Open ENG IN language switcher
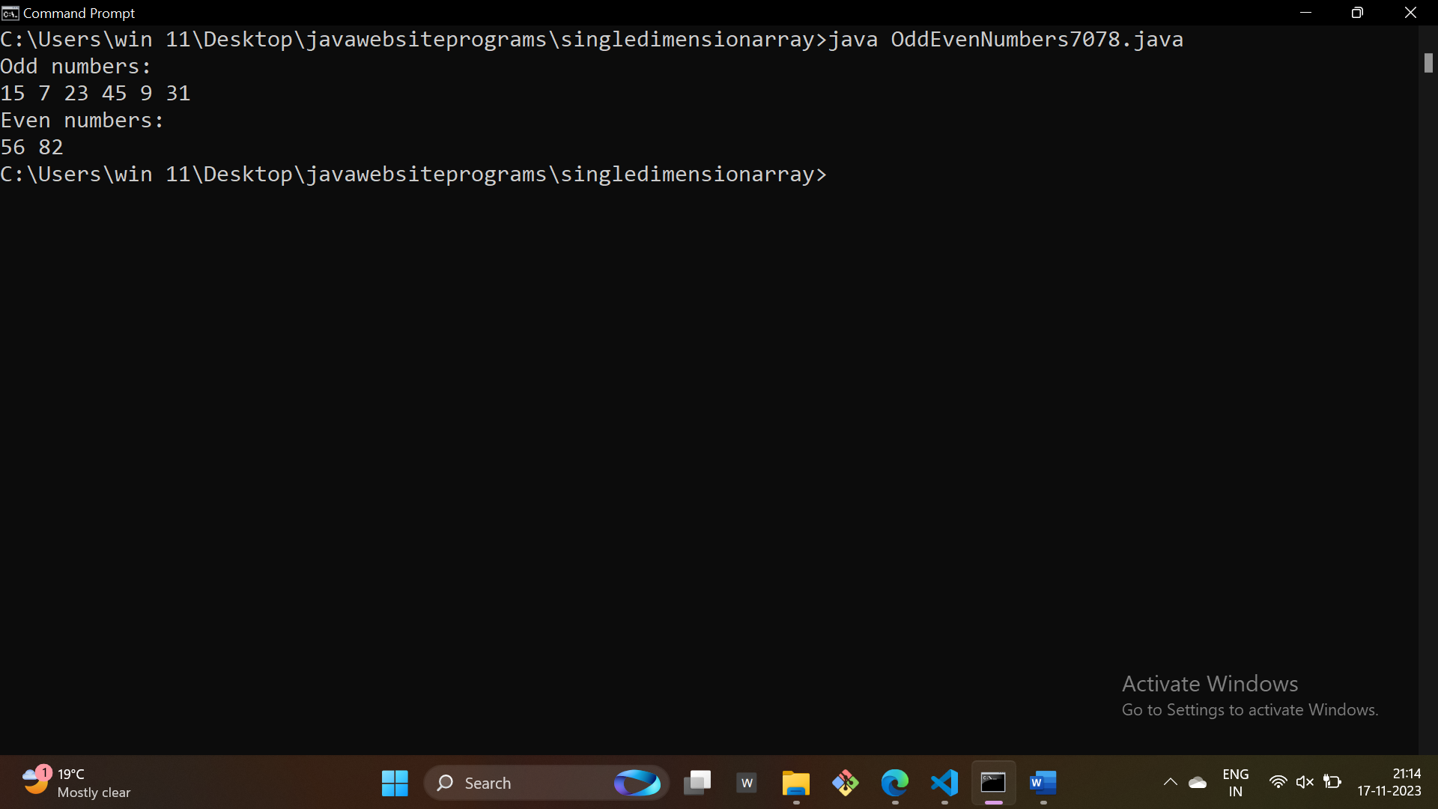Screen dimensions: 1438x809 tap(1235, 783)
